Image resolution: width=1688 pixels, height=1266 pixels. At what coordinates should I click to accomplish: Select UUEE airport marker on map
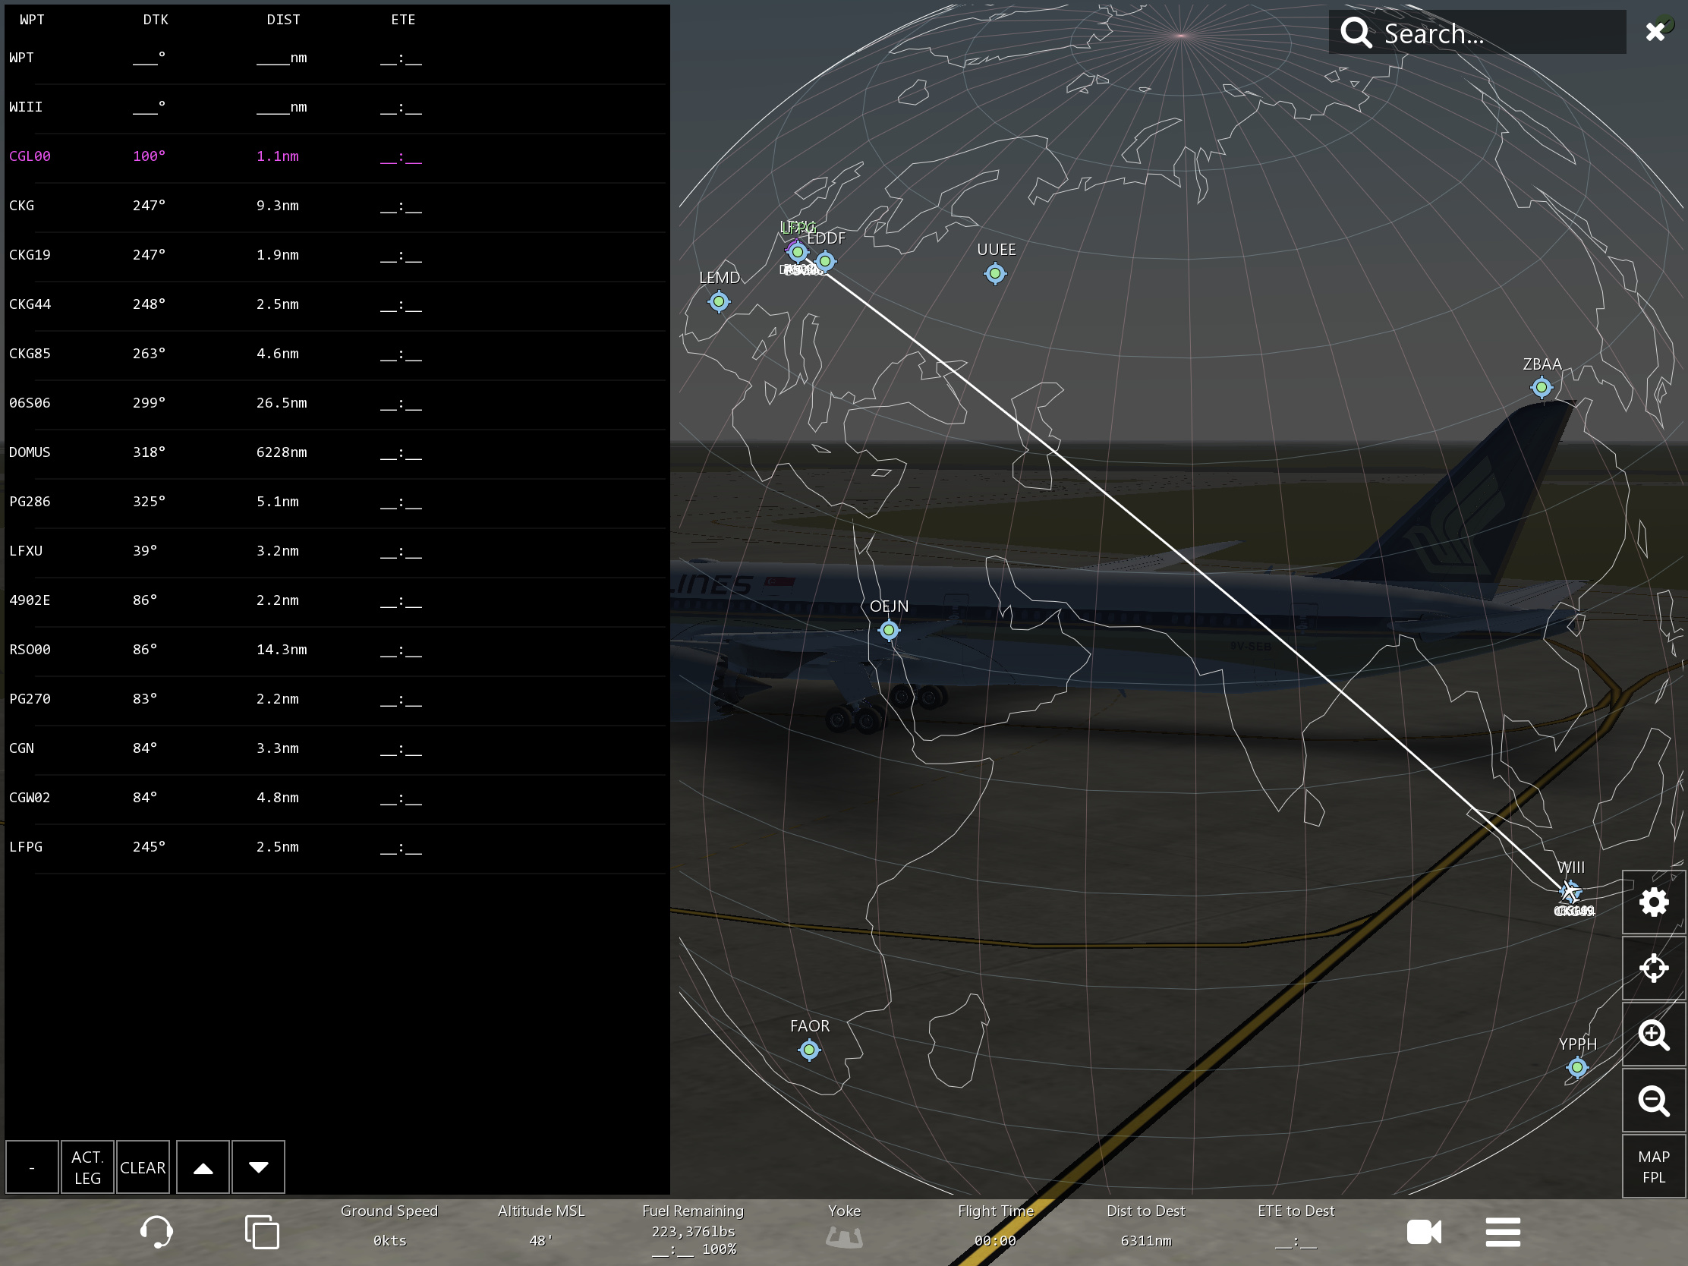(994, 273)
